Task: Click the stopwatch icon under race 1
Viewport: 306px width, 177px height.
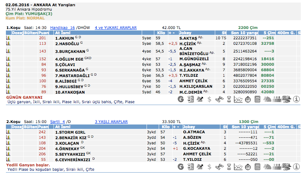Action: (248, 99)
